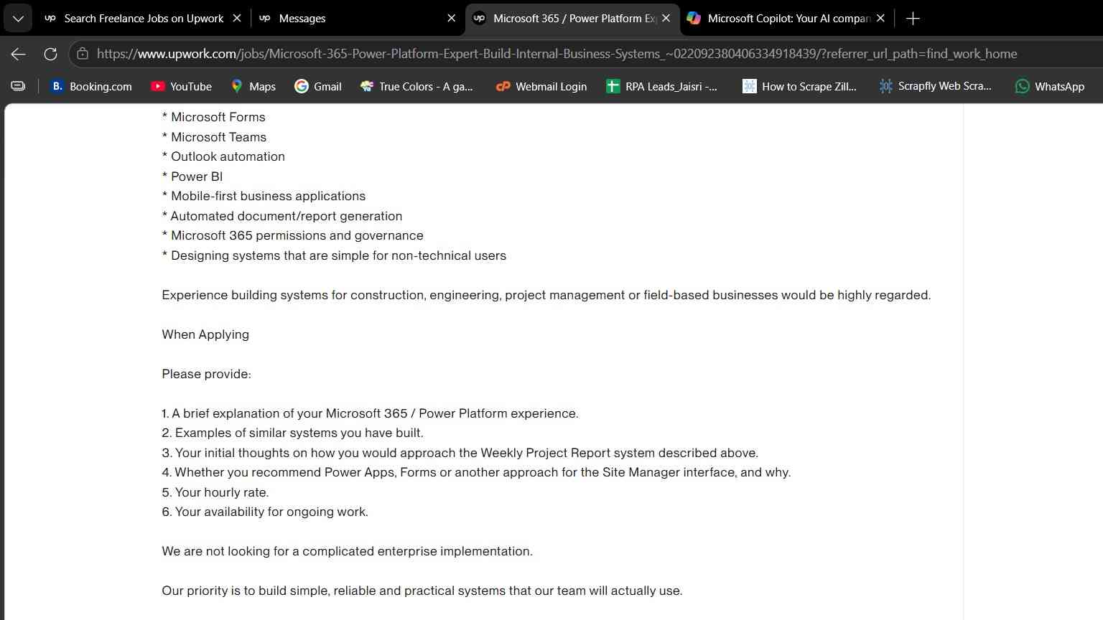Image resolution: width=1103 pixels, height=620 pixels.
Task: Open the WhatsApp bookmark
Action: tap(1050, 86)
